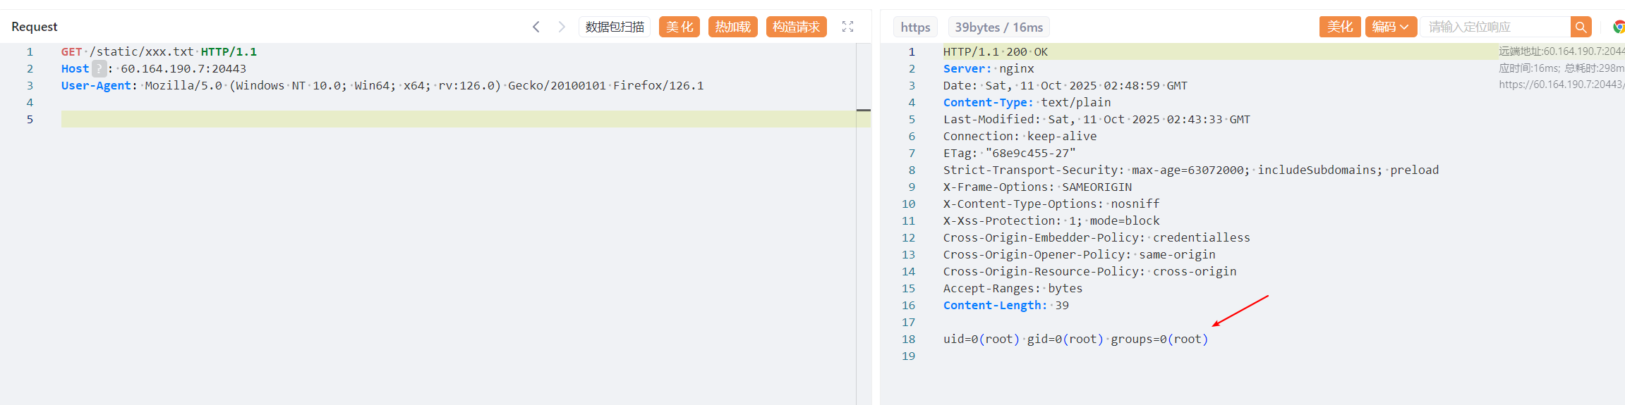Focus the 请输入定位响应 search input field
Screen dimensions: 1625x405
[x=1494, y=27]
